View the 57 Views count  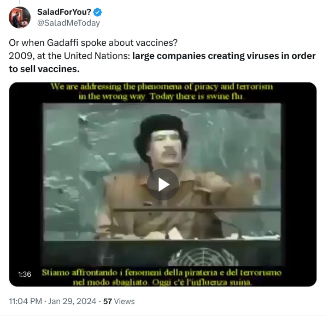point(119,301)
